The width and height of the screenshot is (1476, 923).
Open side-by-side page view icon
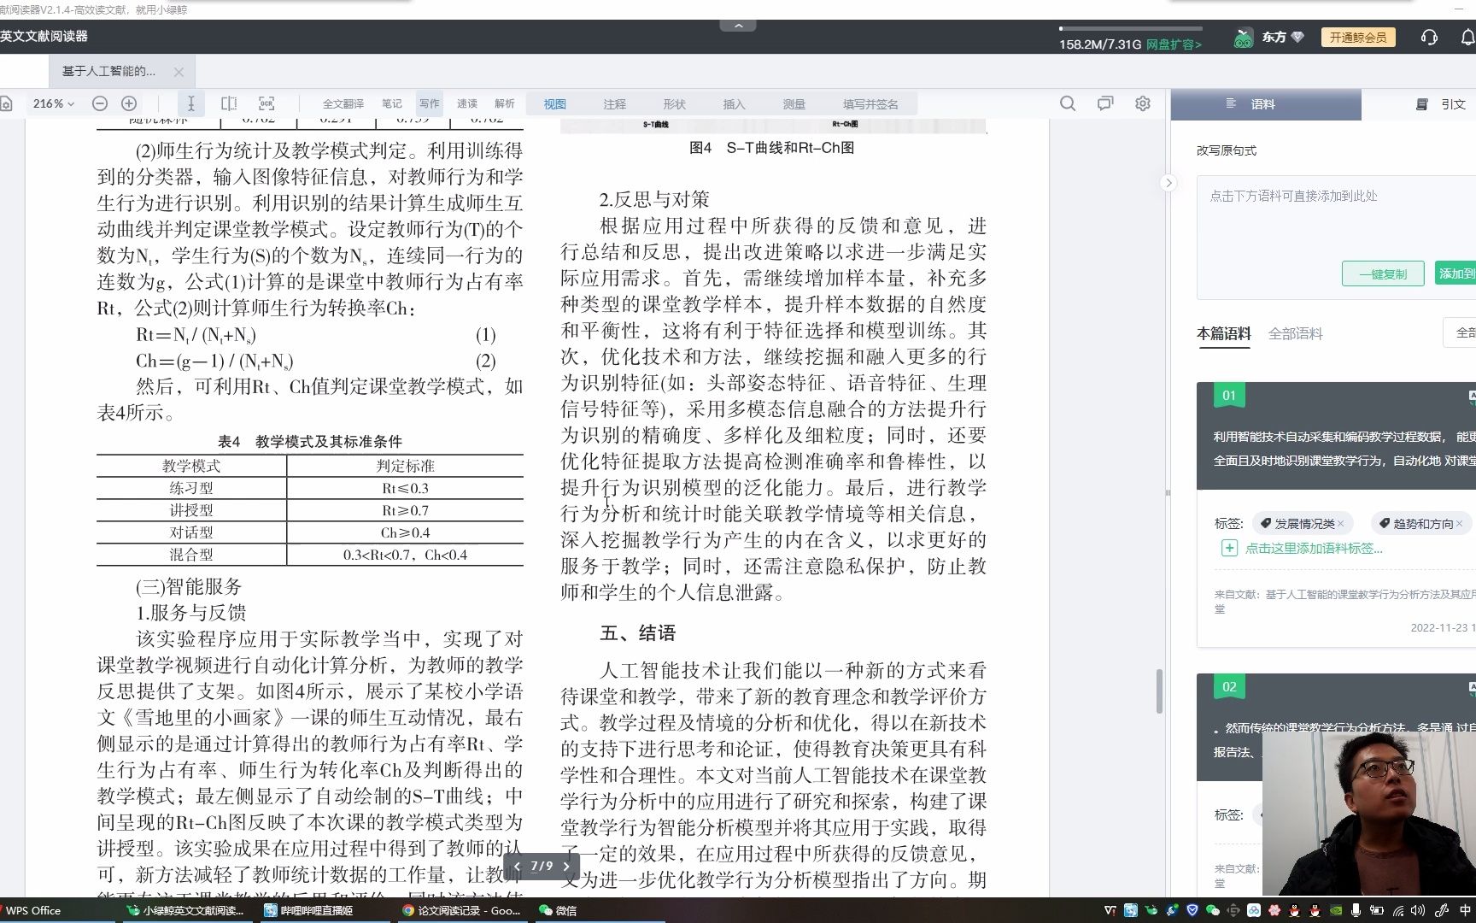coord(228,103)
